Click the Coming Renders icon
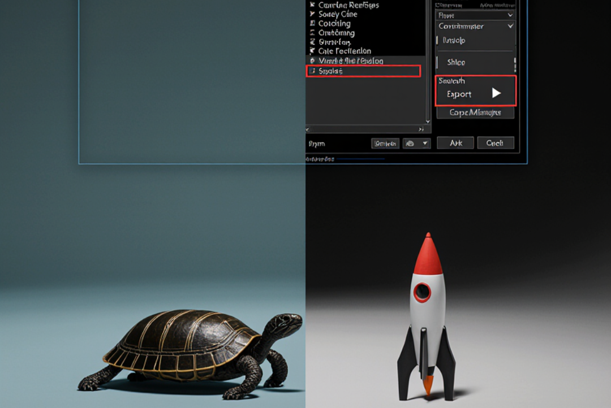The image size is (611, 408). tap(312, 5)
